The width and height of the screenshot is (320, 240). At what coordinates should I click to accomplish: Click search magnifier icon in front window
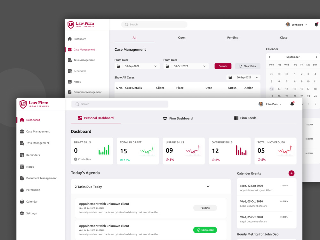(x=77, y=104)
